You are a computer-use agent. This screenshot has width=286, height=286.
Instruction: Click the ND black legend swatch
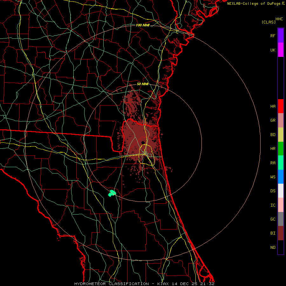coord(281,247)
